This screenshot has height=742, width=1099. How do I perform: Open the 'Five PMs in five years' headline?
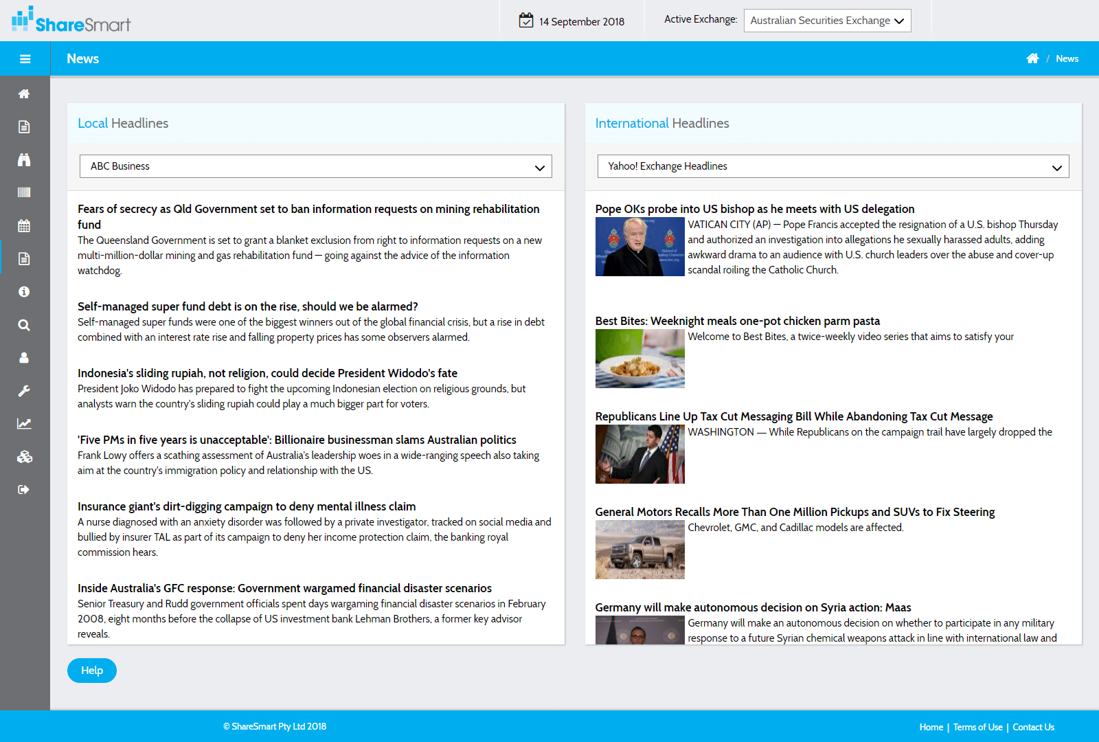coord(297,440)
